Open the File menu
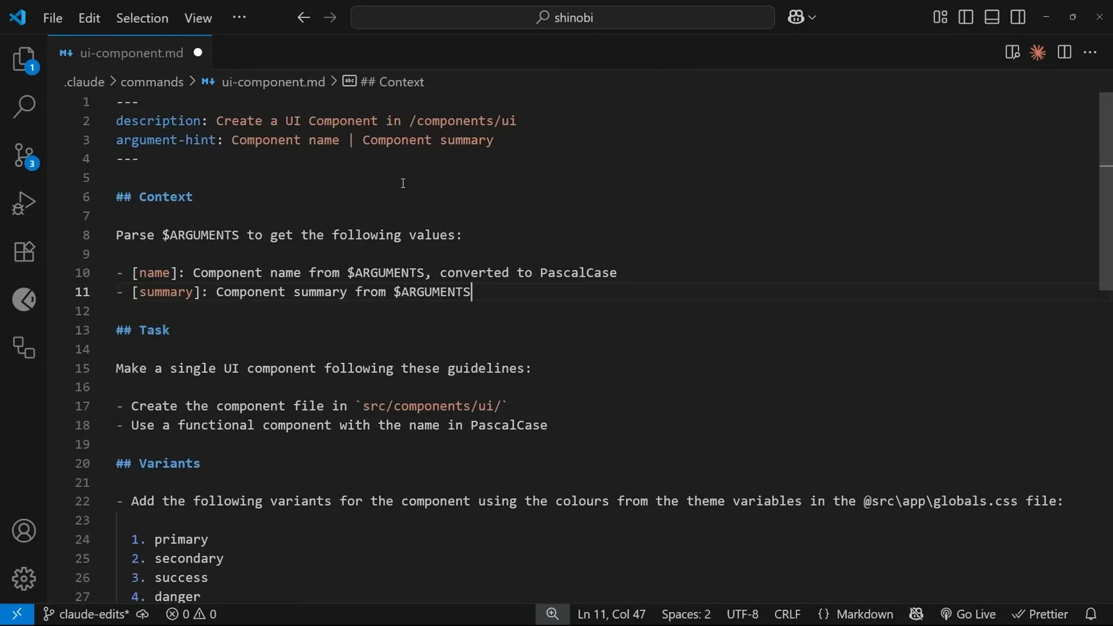 tap(53, 18)
